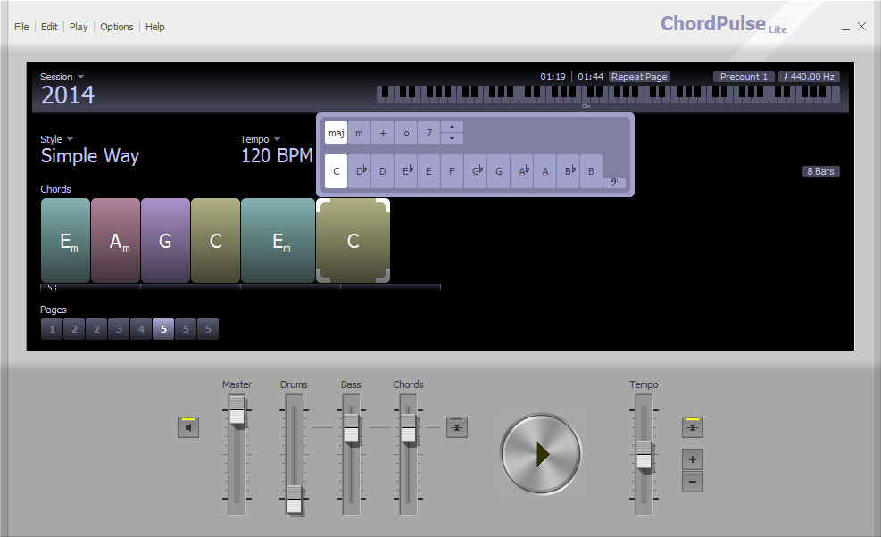Select the minor (m) chord type

pos(359,133)
